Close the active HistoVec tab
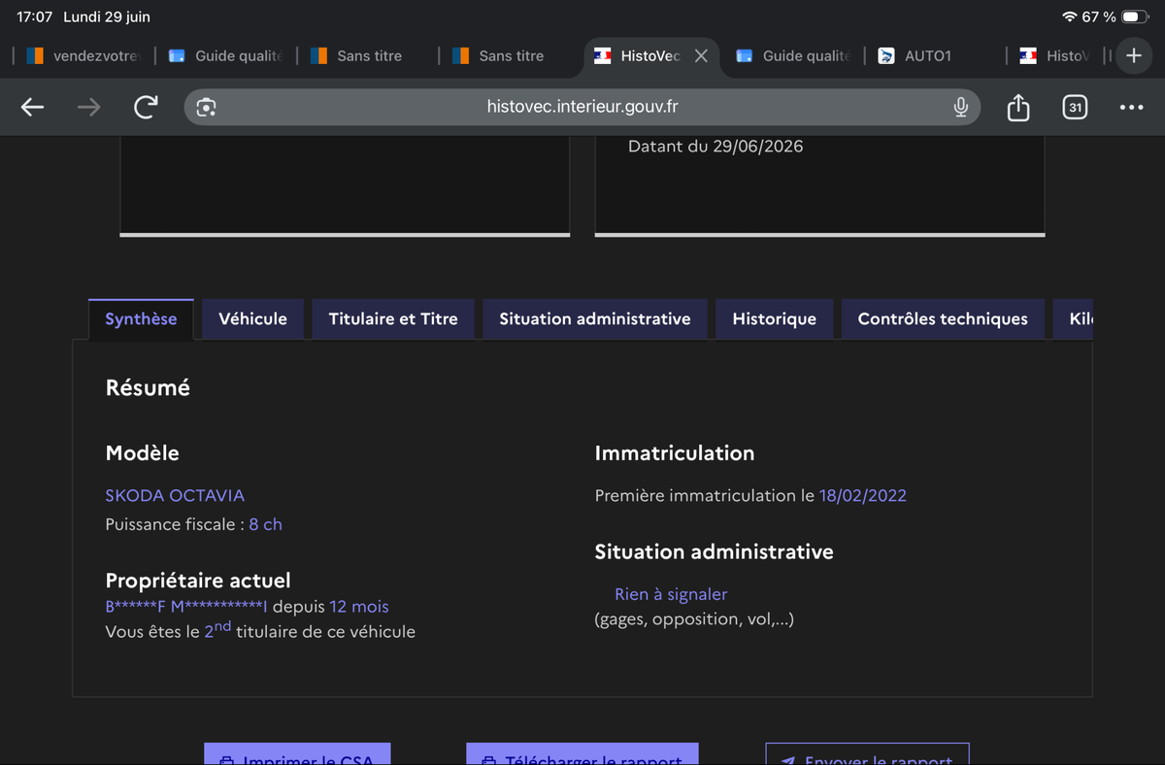 (x=701, y=55)
